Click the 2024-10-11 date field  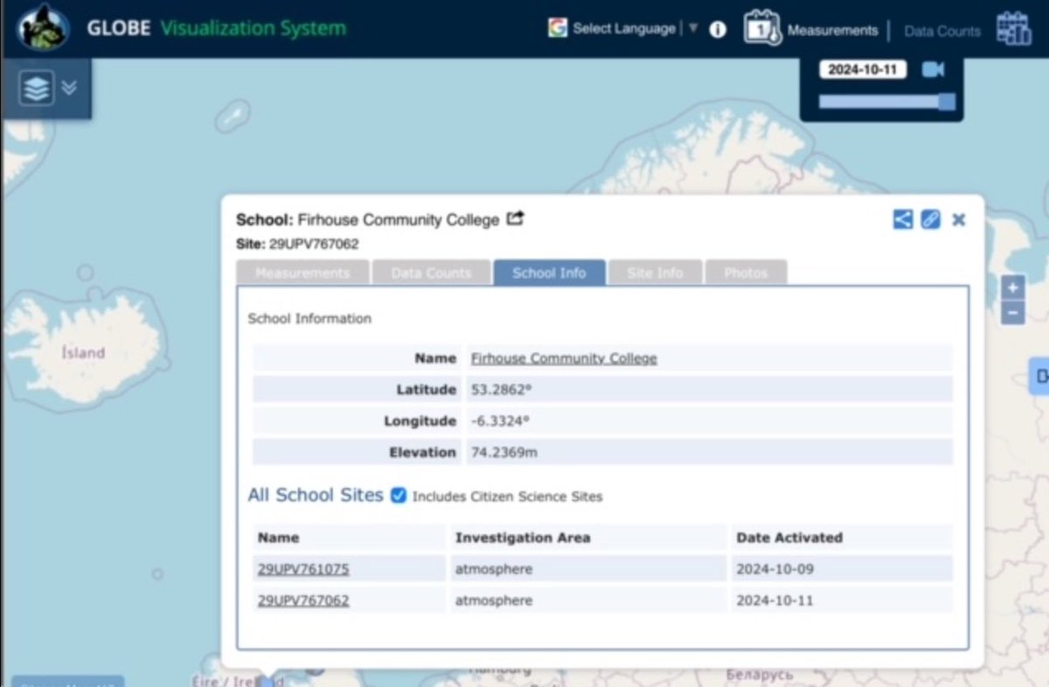coord(863,70)
